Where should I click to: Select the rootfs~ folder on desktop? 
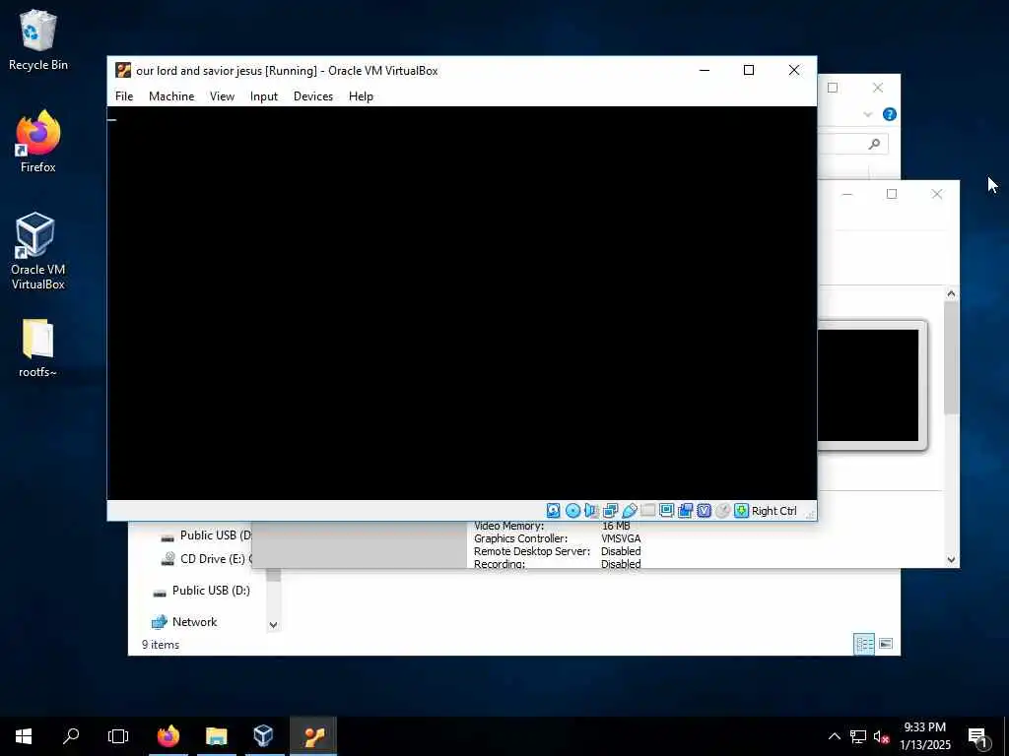(x=38, y=348)
